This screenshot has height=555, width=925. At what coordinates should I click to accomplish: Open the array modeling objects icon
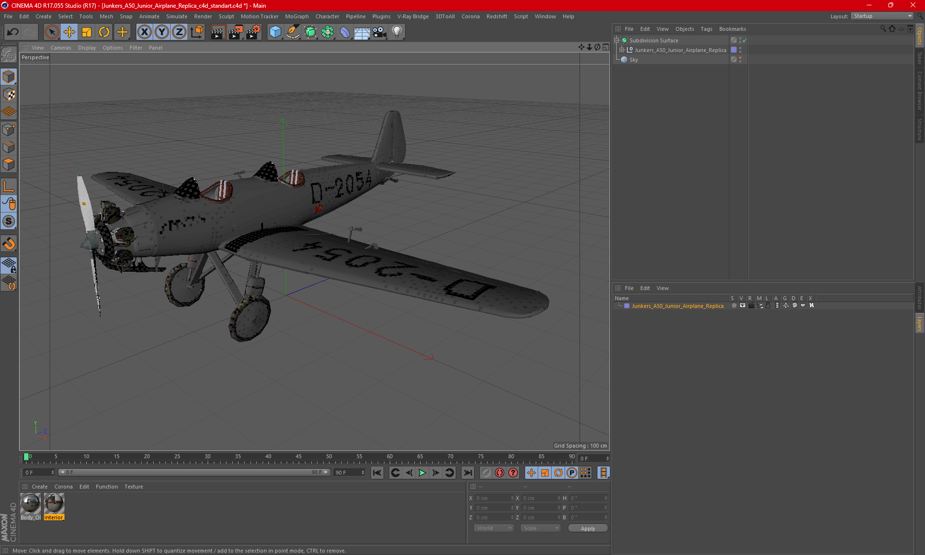(328, 32)
